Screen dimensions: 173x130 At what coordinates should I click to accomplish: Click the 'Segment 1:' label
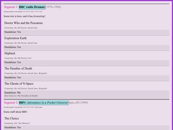(x=11, y=7)
